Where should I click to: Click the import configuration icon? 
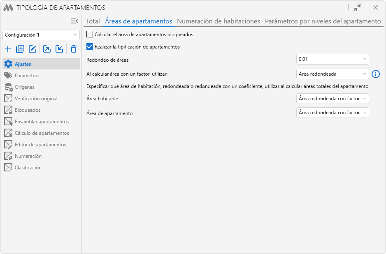pos(59,49)
